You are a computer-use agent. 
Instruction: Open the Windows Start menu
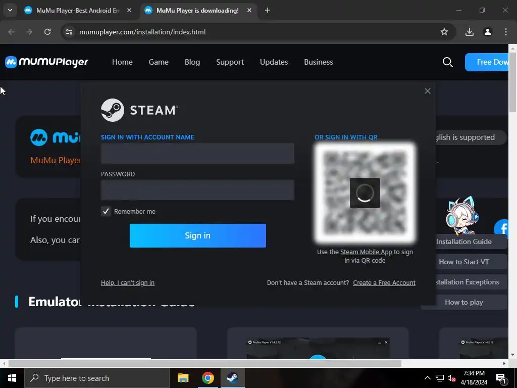(12, 378)
